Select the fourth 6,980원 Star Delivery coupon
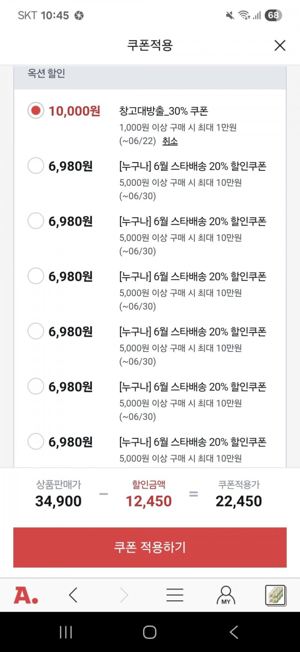This screenshot has height=652, width=300. point(36,331)
